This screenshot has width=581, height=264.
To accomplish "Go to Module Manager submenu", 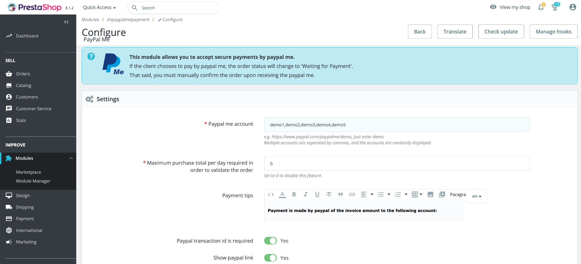I will tap(33, 181).
